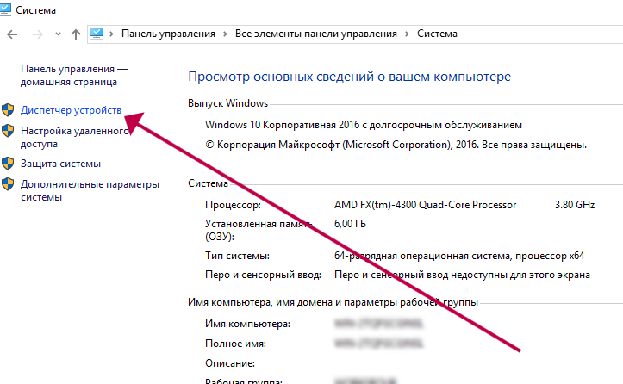Open the 'Защита системы' link
Screen dimensions: 623x384
(x=60, y=163)
